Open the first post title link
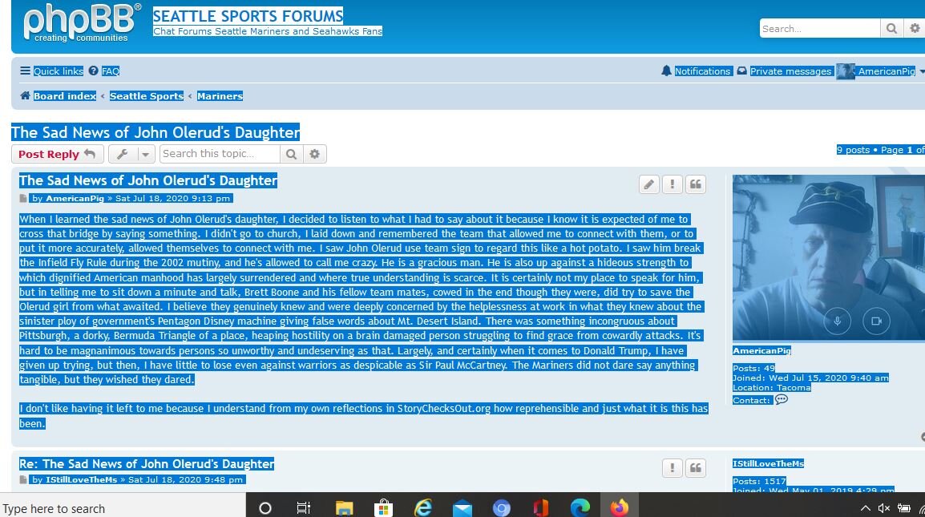Image resolution: width=925 pixels, height=517 pixels. tap(148, 180)
